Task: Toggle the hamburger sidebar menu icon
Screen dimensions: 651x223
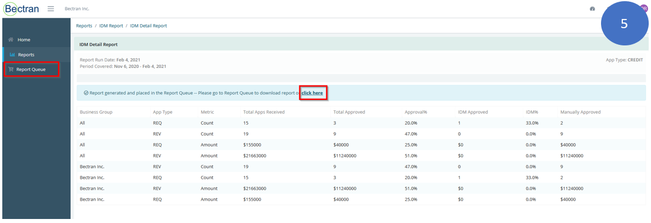Action: pyautogui.click(x=51, y=9)
